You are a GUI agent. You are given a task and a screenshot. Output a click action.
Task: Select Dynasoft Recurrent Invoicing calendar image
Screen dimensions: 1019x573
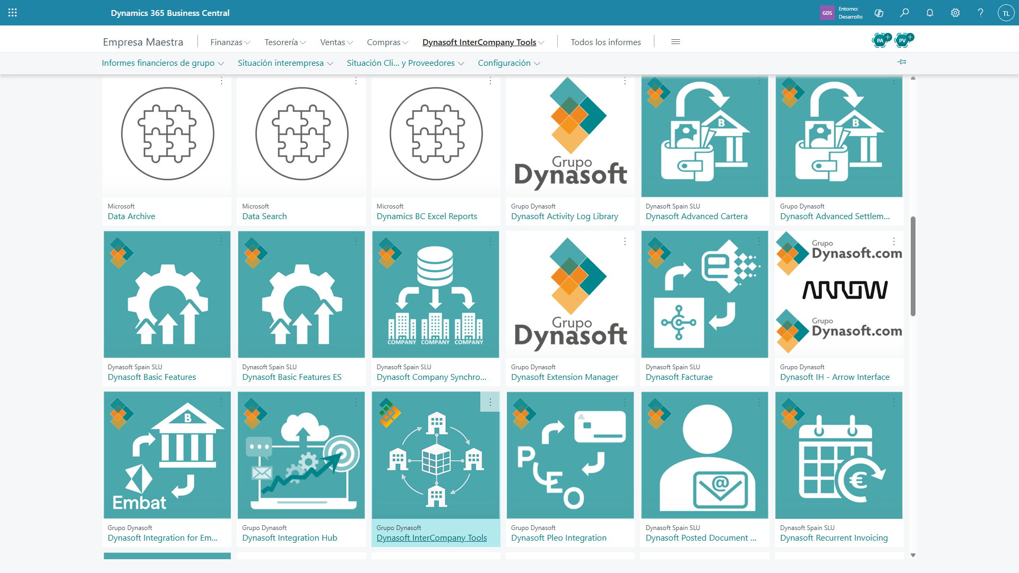point(839,455)
